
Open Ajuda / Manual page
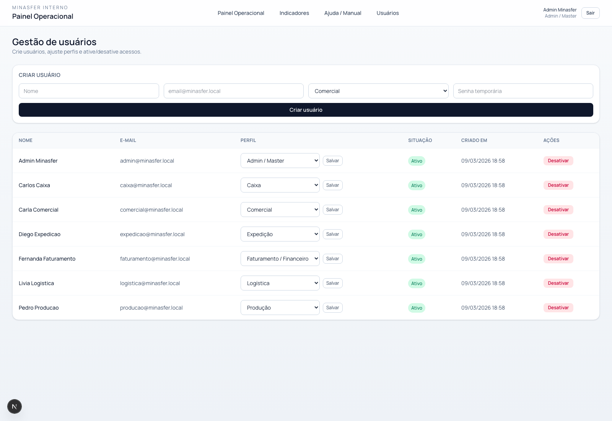(x=342, y=13)
